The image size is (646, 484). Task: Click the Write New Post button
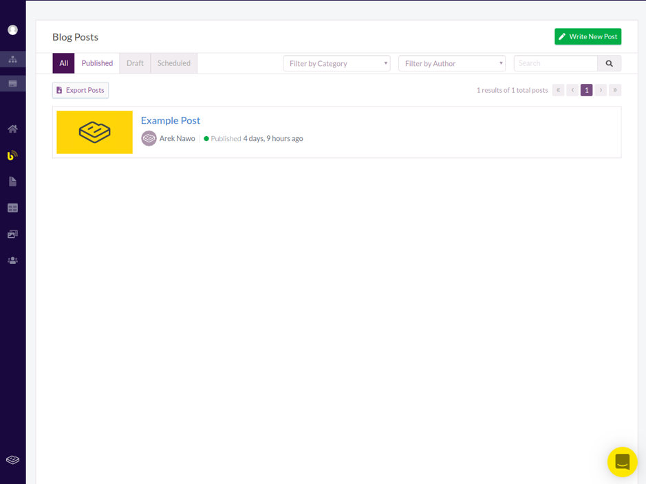[x=588, y=36]
